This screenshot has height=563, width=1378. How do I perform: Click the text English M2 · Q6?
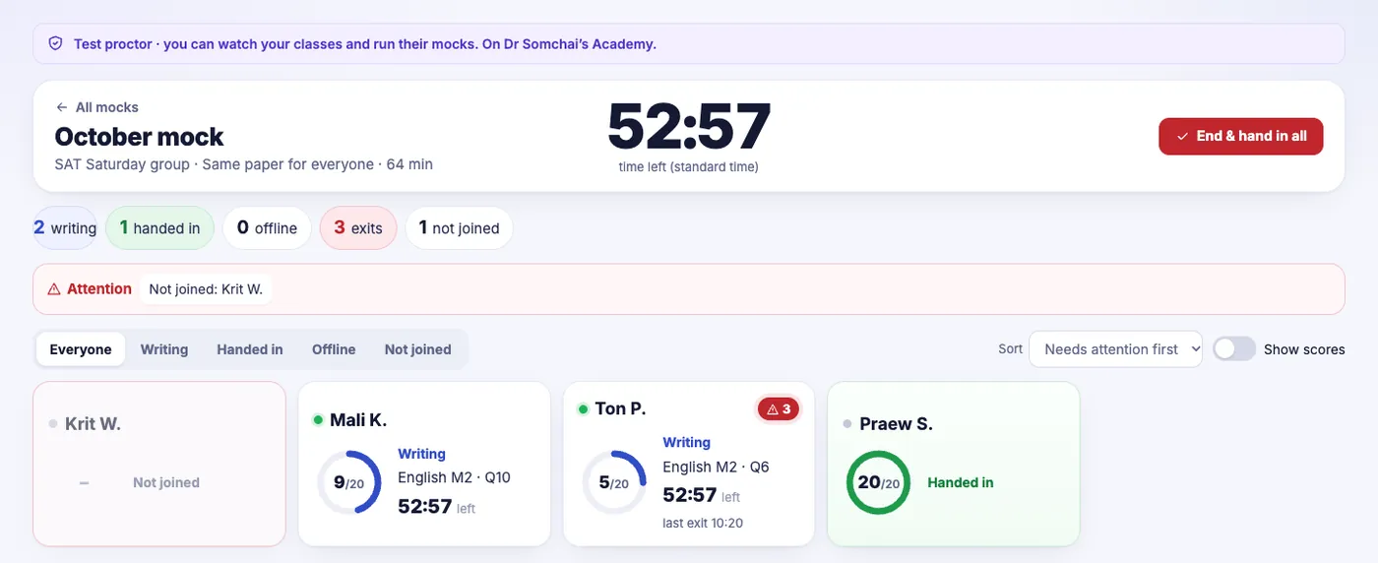pos(716,467)
